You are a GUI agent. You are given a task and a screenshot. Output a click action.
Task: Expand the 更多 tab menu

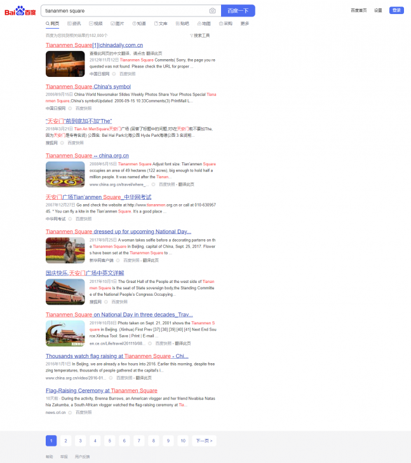[245, 24]
